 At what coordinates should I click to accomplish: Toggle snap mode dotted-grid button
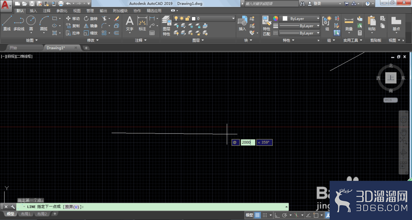coord(265,215)
